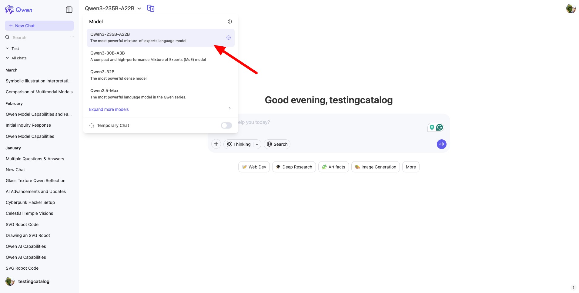Select the Qwen3-30B-A3B model

coord(161,56)
